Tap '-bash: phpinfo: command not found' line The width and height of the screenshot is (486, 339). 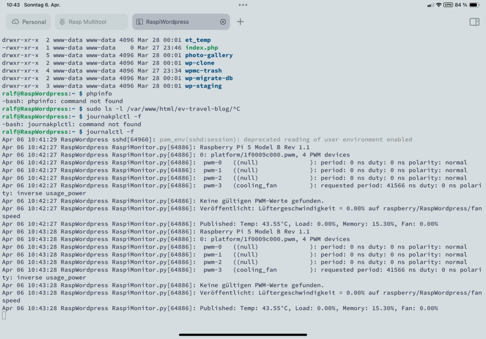[x=62, y=101]
